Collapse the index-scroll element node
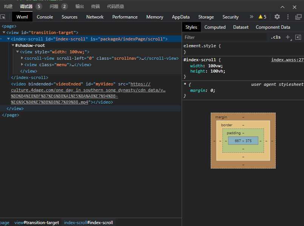 pyautogui.click(x=9, y=39)
